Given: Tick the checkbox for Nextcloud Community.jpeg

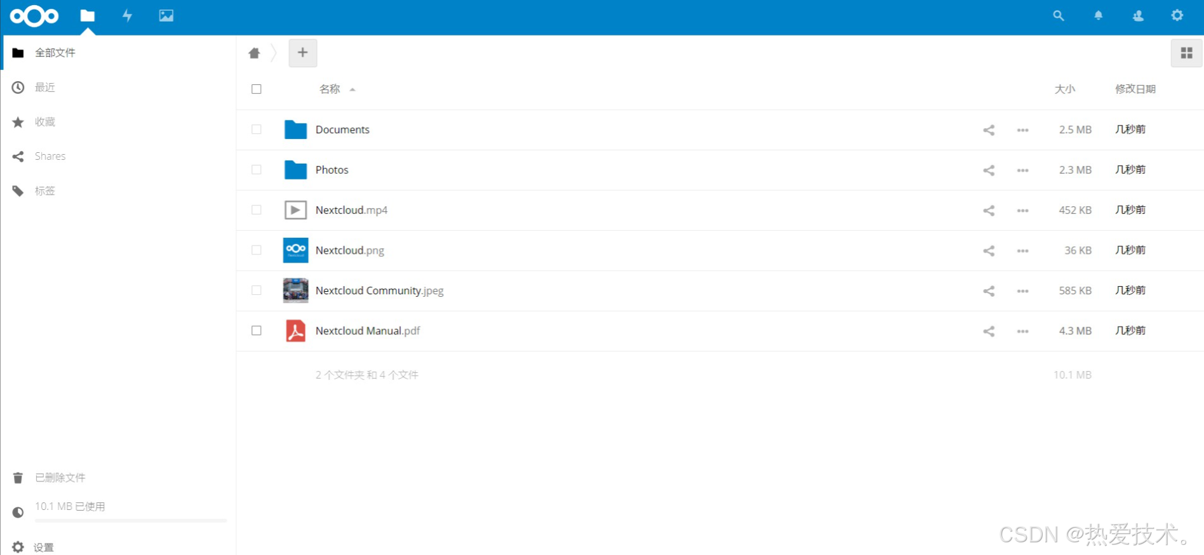Looking at the screenshot, I should [x=257, y=291].
